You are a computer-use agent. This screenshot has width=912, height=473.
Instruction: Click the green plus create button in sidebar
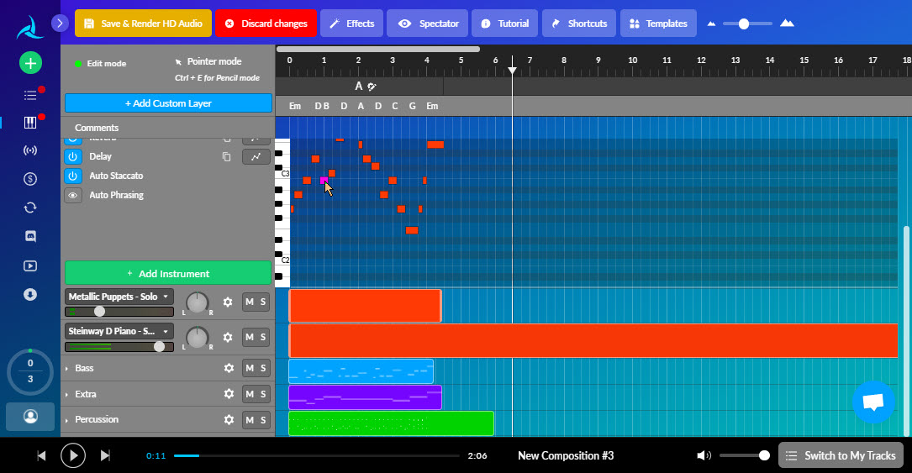[x=30, y=63]
